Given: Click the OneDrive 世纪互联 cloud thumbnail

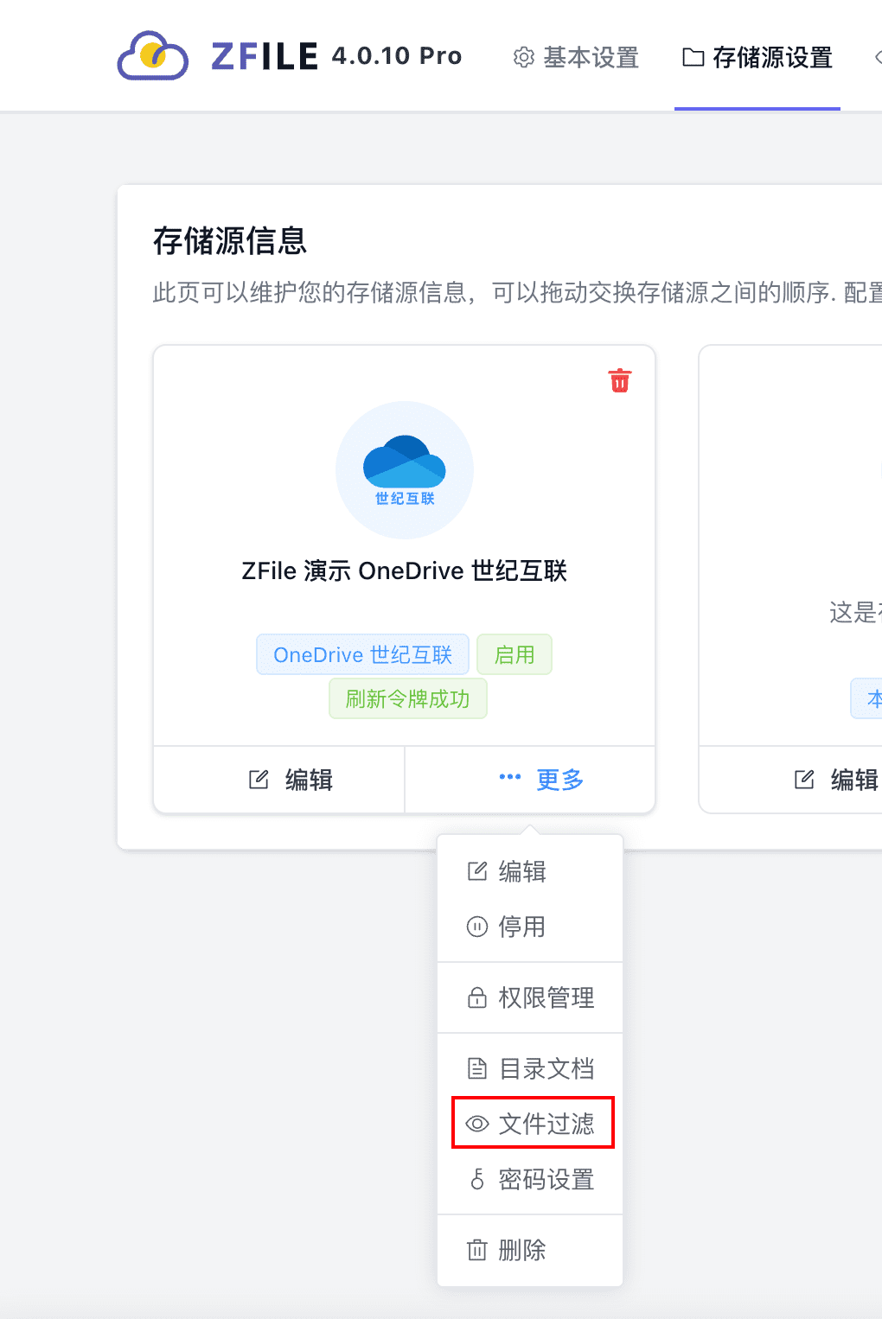Looking at the screenshot, I should tap(405, 470).
